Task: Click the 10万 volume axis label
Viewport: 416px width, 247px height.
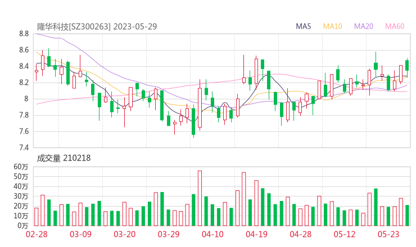Action: pos(21,216)
